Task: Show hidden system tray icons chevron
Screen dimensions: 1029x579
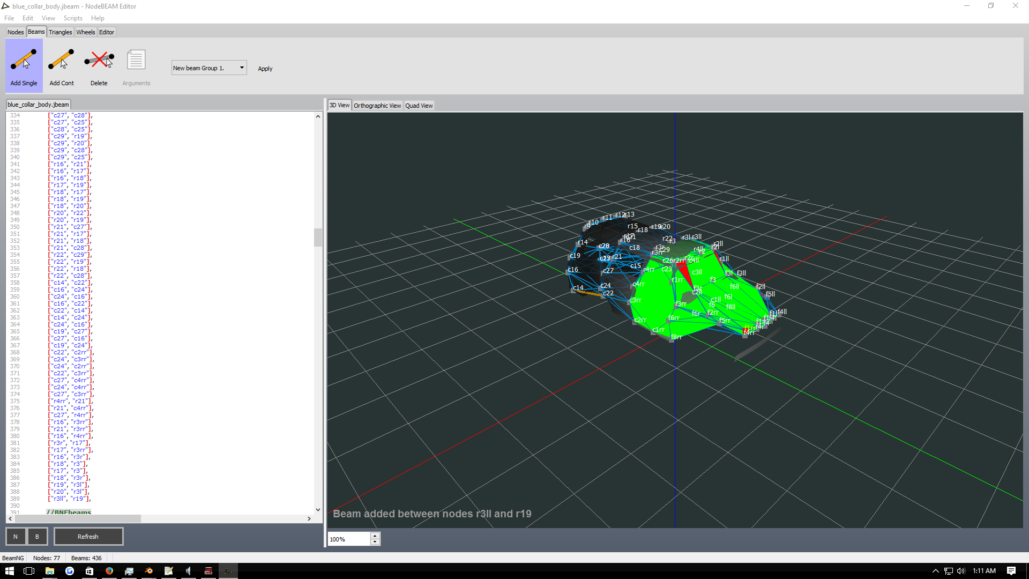Action: (x=936, y=571)
